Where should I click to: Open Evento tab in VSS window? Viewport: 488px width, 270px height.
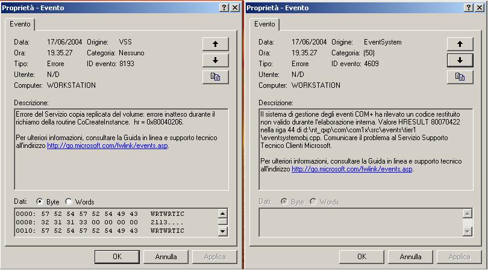20,24
